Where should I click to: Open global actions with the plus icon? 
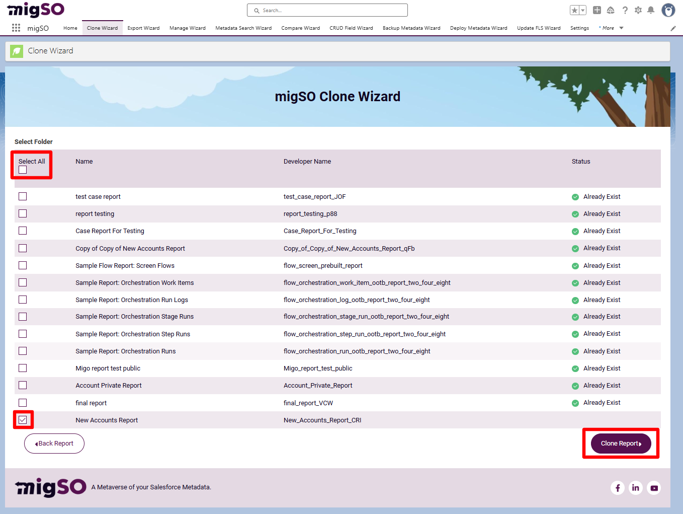596,10
